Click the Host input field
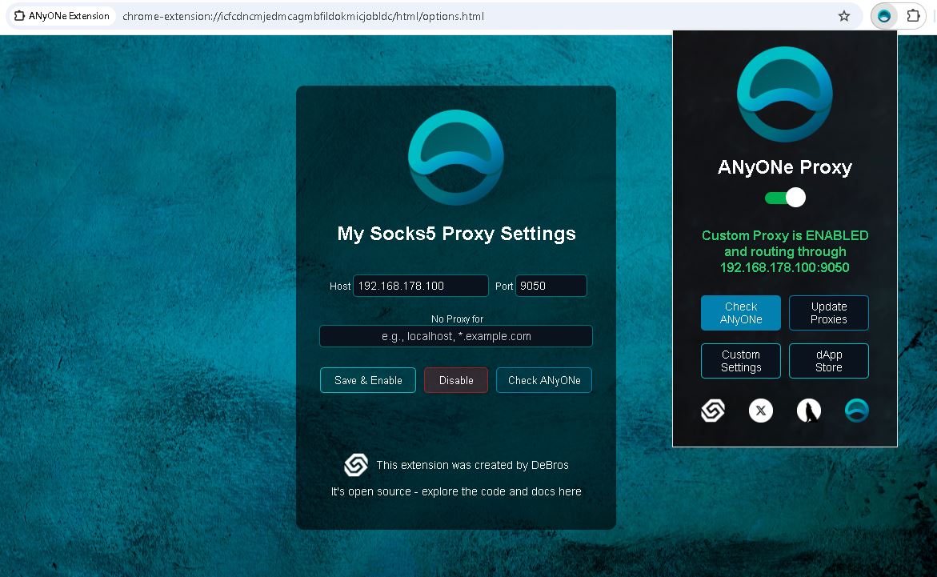Image resolution: width=937 pixels, height=577 pixels. coord(420,286)
